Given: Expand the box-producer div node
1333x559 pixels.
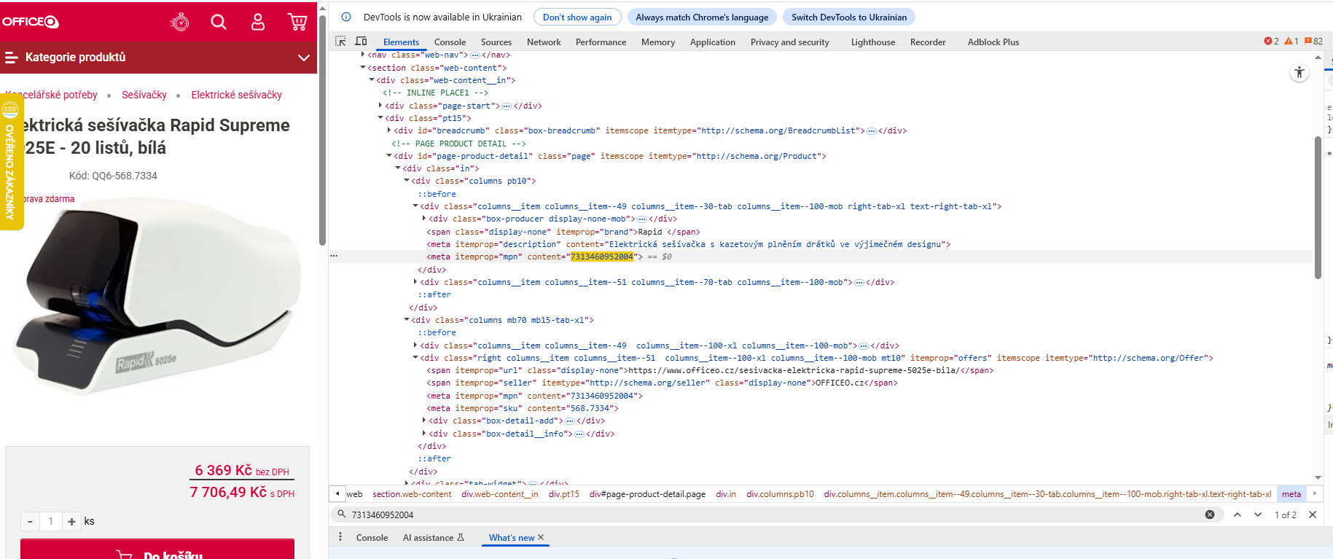Looking at the screenshot, I should [x=424, y=219].
